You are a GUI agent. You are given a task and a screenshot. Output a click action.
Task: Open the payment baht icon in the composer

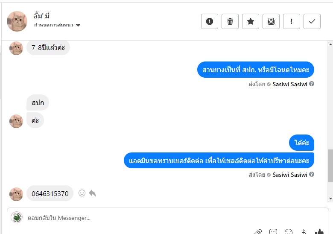pos(304,232)
